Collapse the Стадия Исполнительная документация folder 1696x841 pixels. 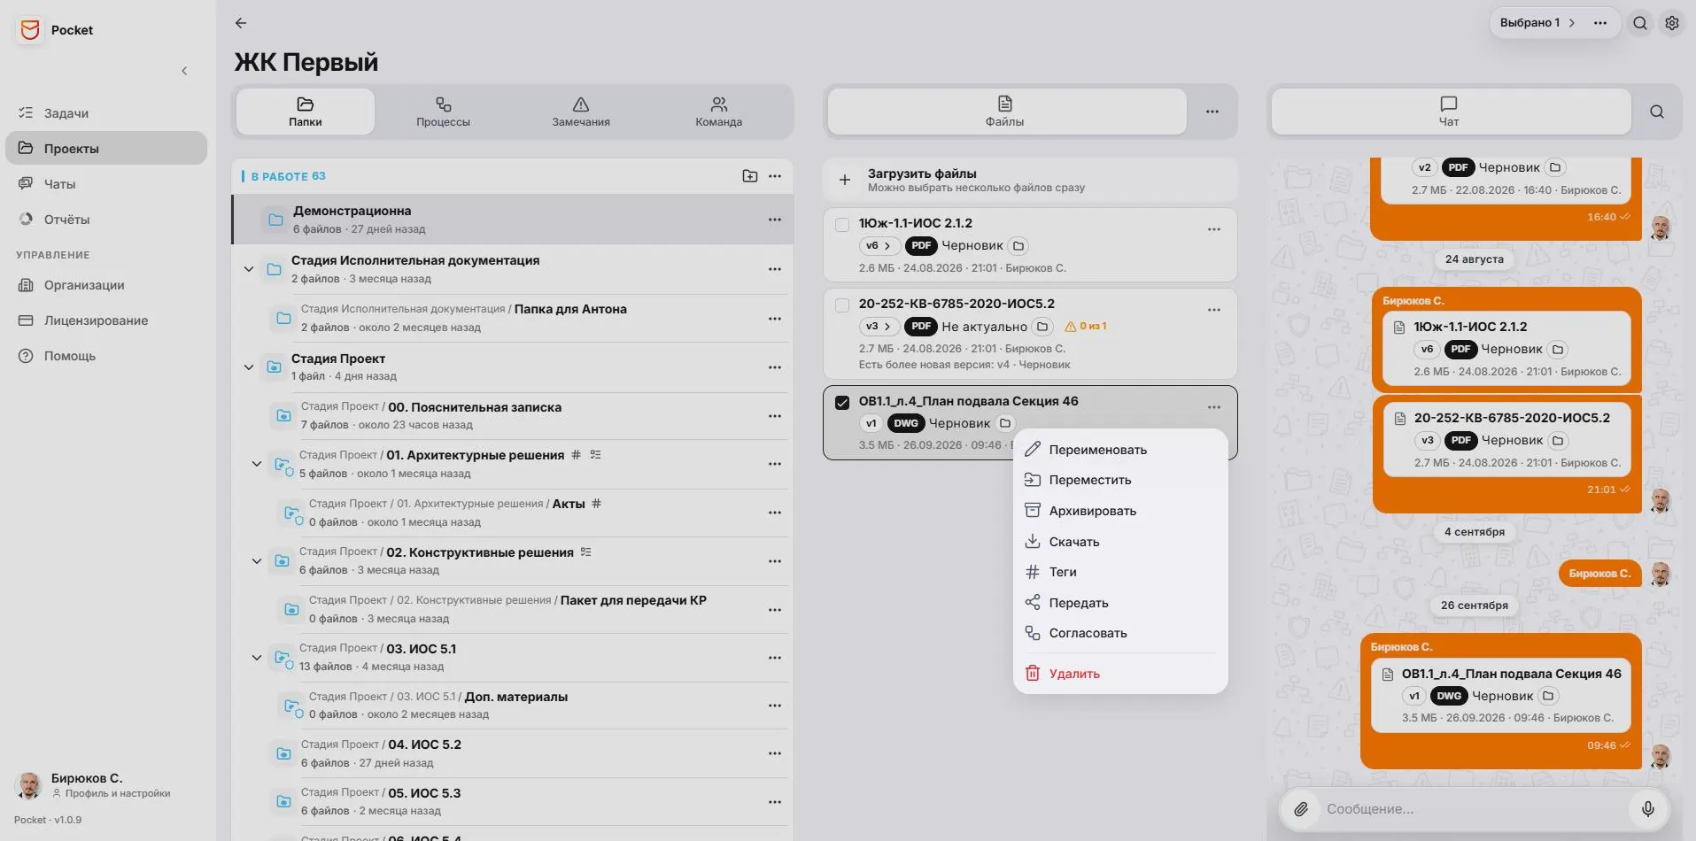click(x=249, y=269)
